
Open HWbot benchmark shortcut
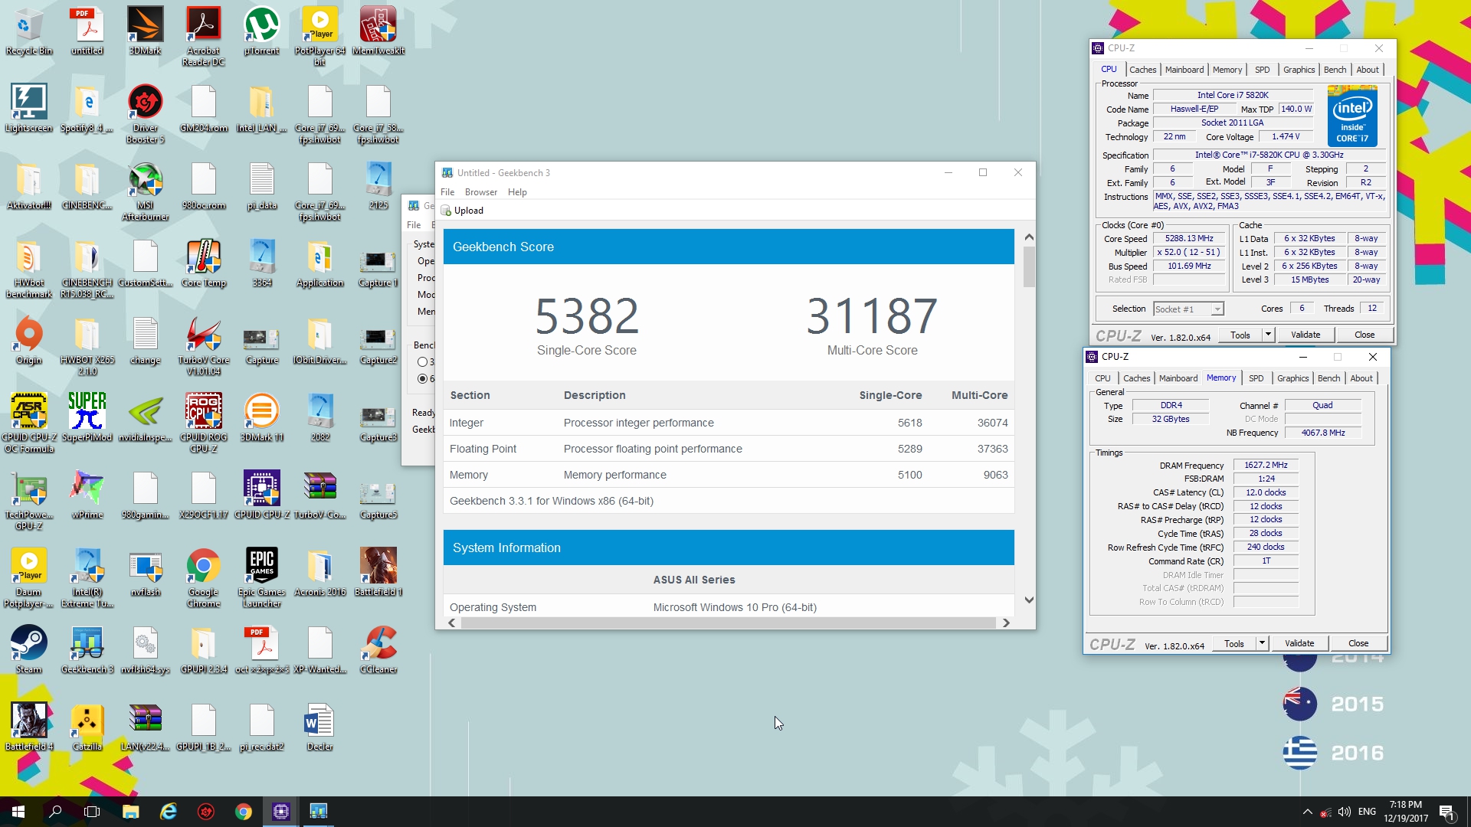[28, 269]
